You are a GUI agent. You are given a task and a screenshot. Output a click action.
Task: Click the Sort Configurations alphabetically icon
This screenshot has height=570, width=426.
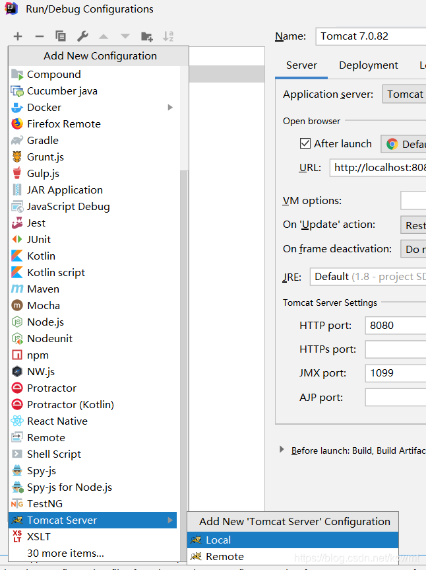pyautogui.click(x=168, y=36)
